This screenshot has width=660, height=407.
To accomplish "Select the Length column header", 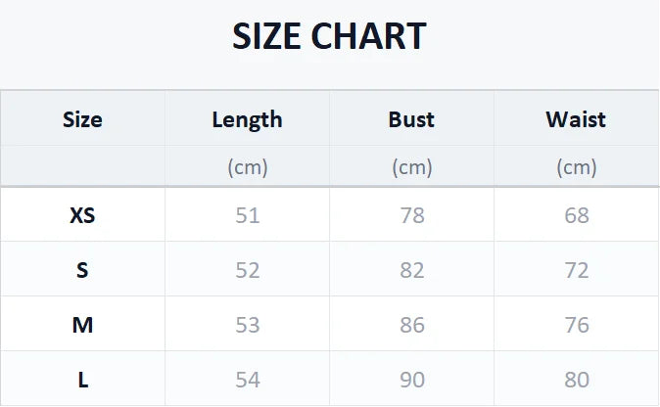I will pyautogui.click(x=247, y=120).
